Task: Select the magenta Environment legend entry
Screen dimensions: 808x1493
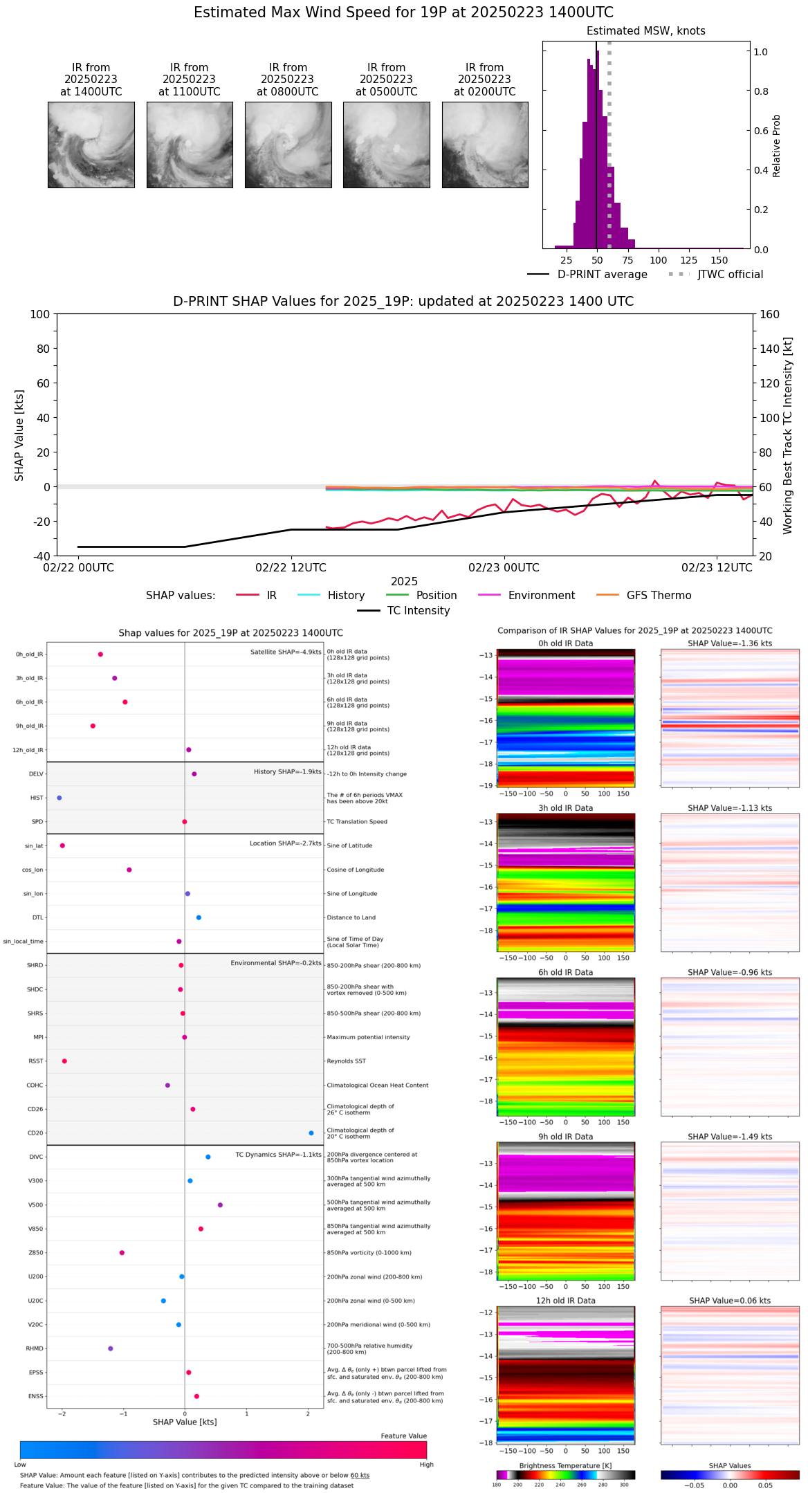Action: coord(489,595)
